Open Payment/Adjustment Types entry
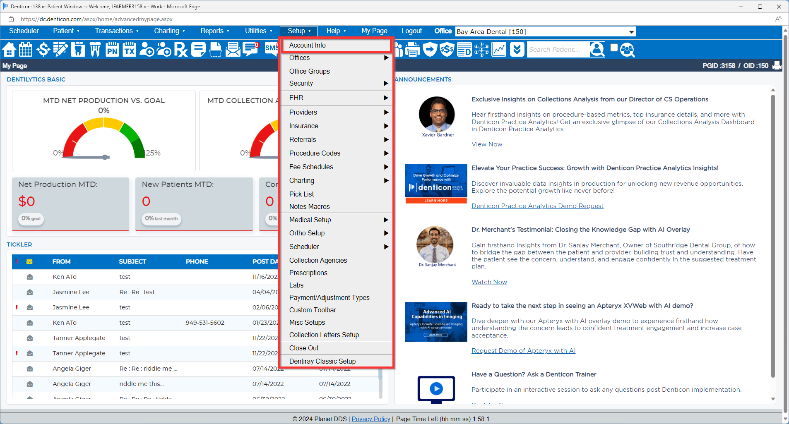 click(337, 298)
